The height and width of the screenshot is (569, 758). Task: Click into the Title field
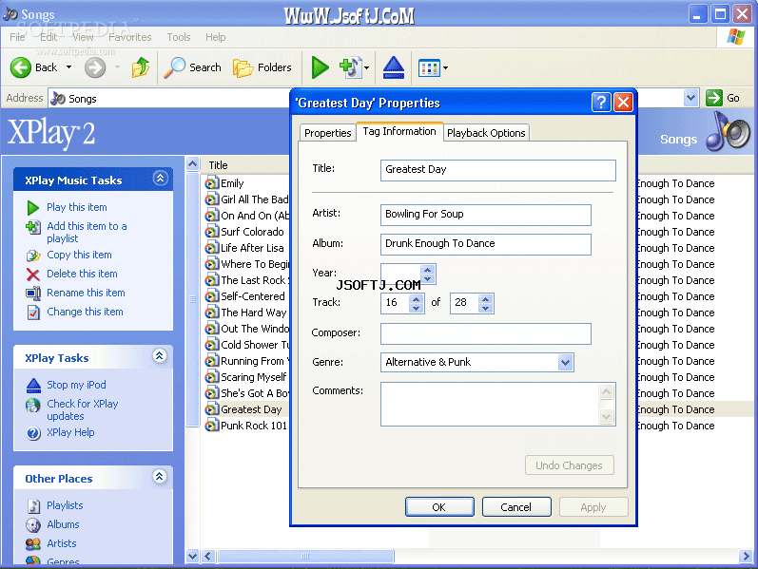click(498, 170)
